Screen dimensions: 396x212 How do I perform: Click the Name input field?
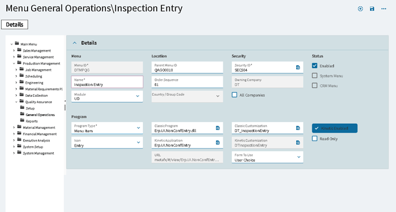click(x=107, y=82)
